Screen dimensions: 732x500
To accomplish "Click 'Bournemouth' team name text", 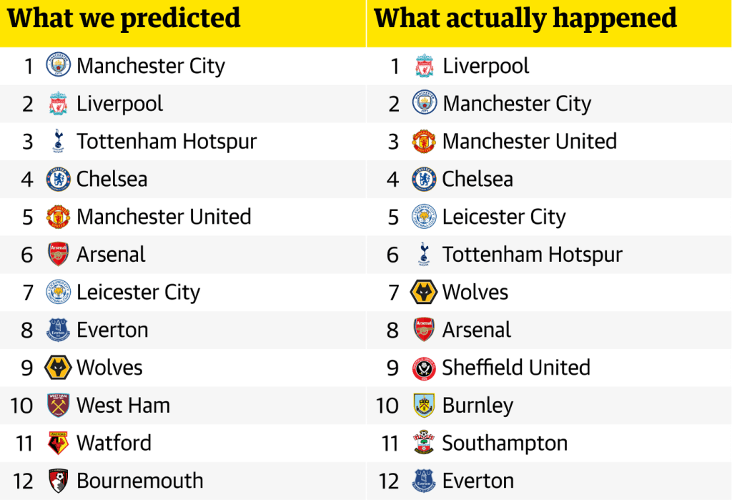I will click(140, 481).
